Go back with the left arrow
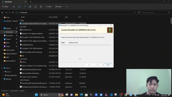This screenshot has height=97, width=172. (x=2, y=13)
